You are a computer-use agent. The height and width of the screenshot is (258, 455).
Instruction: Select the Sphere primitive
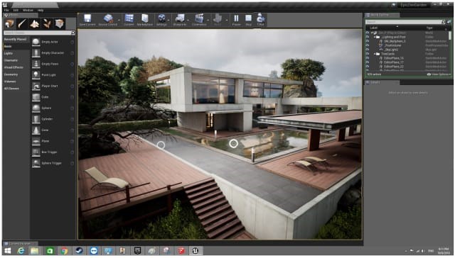[53, 108]
